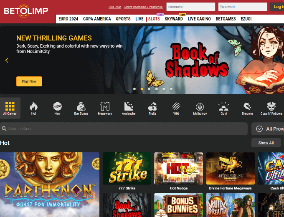Screen dimensions: 284x217
Task: Open the New games category
Action: pos(57,108)
